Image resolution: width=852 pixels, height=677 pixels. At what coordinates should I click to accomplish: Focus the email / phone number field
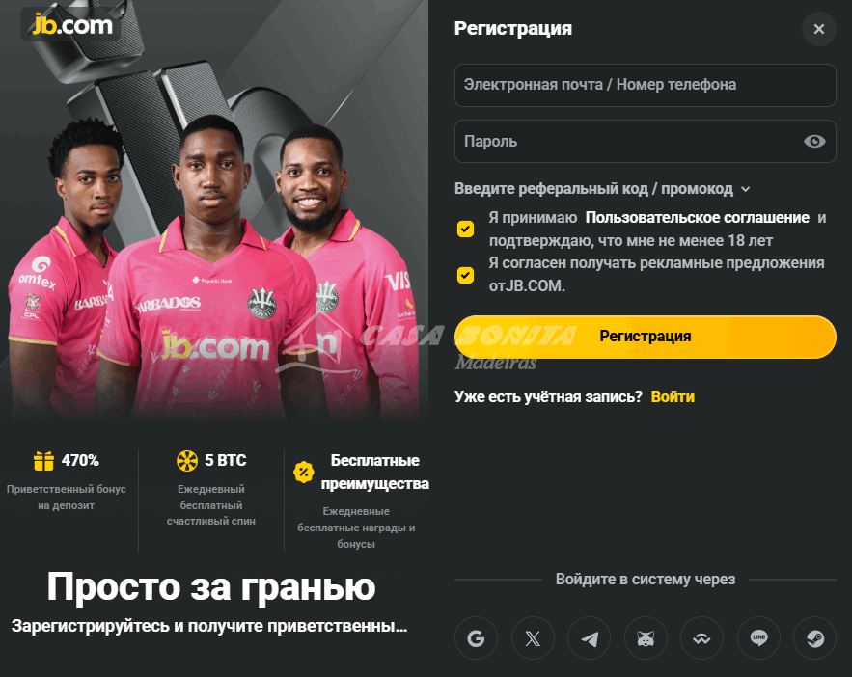point(645,85)
